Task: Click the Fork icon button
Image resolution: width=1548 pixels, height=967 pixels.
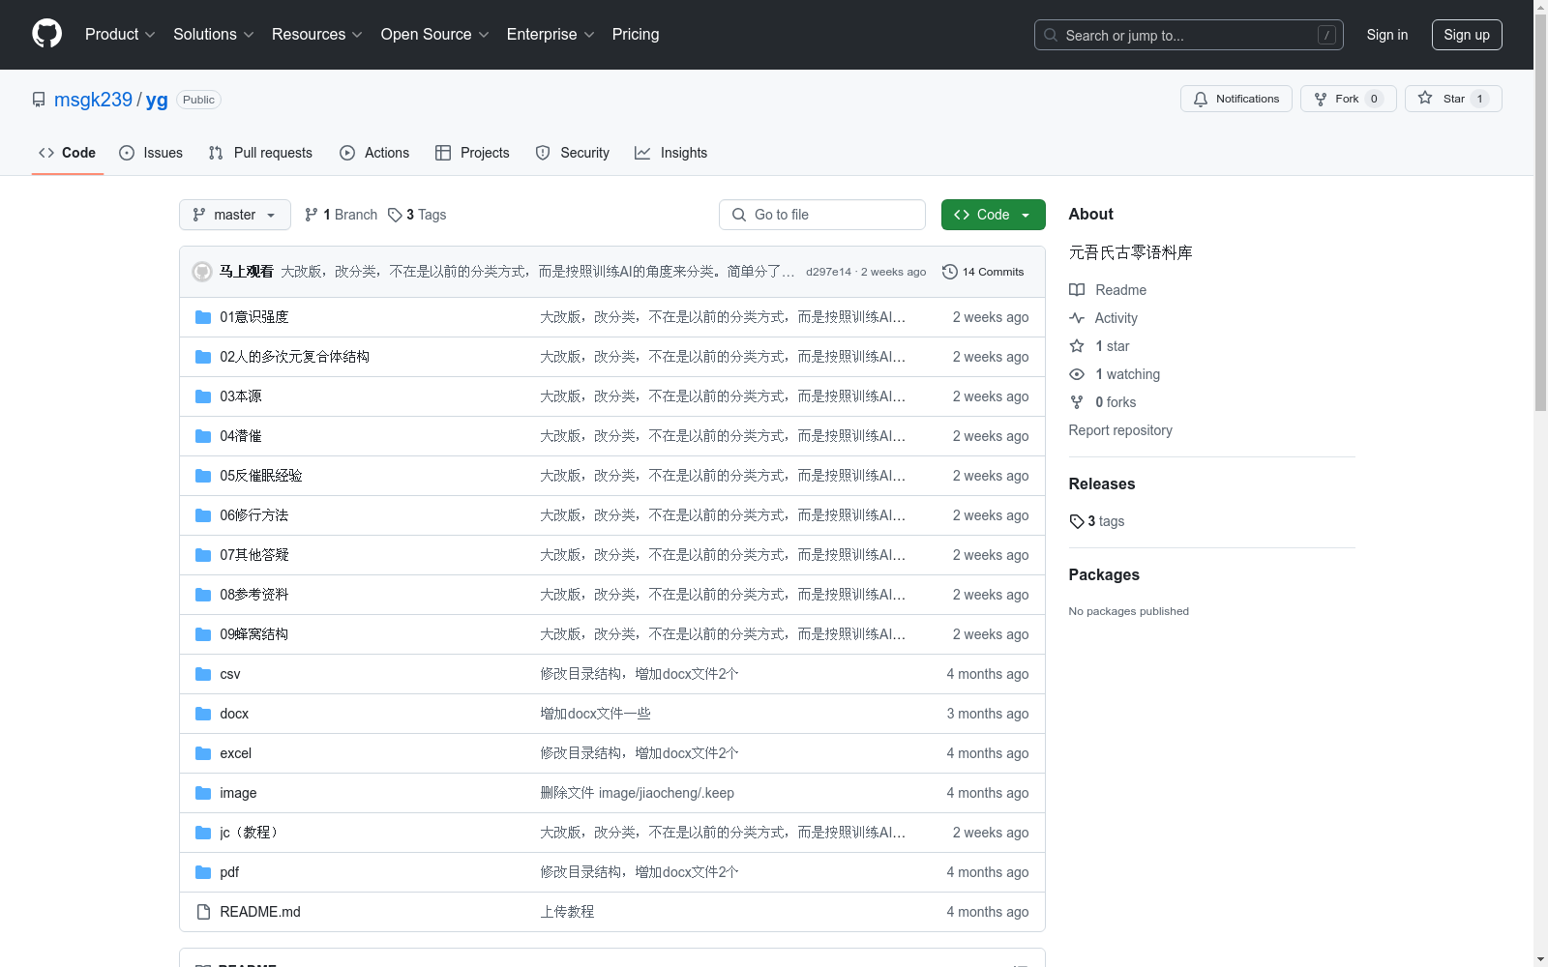Action: [x=1321, y=99]
